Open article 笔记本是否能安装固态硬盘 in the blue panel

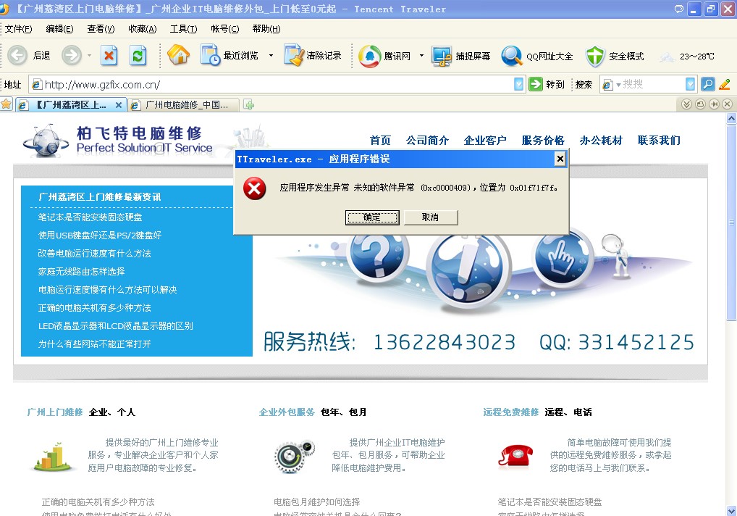click(90, 217)
